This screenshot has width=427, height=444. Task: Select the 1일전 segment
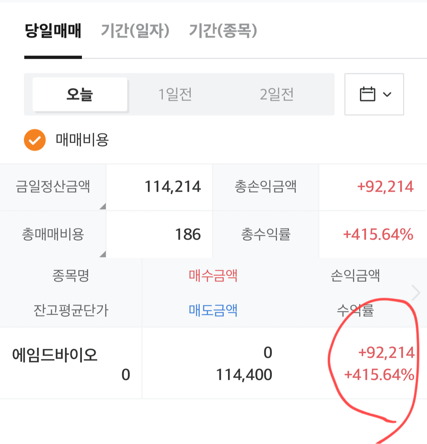click(x=175, y=94)
